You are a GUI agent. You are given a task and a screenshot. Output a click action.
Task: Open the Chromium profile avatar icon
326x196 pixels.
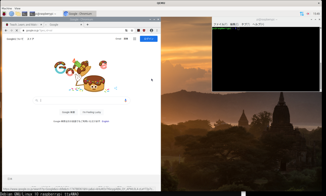point(151,30)
